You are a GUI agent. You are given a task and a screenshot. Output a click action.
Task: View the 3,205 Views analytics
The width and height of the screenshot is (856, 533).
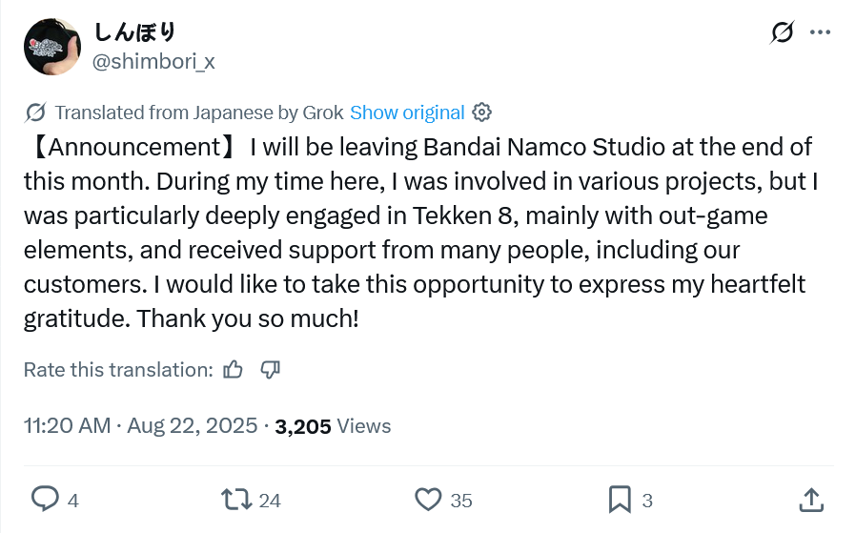(x=333, y=425)
